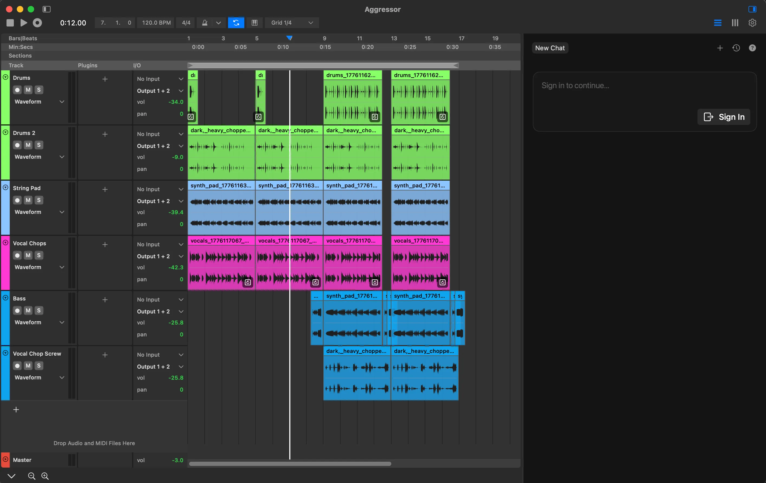Adjust the Master volume value -3.0
Viewport: 766px width, 483px height.
pyautogui.click(x=177, y=460)
